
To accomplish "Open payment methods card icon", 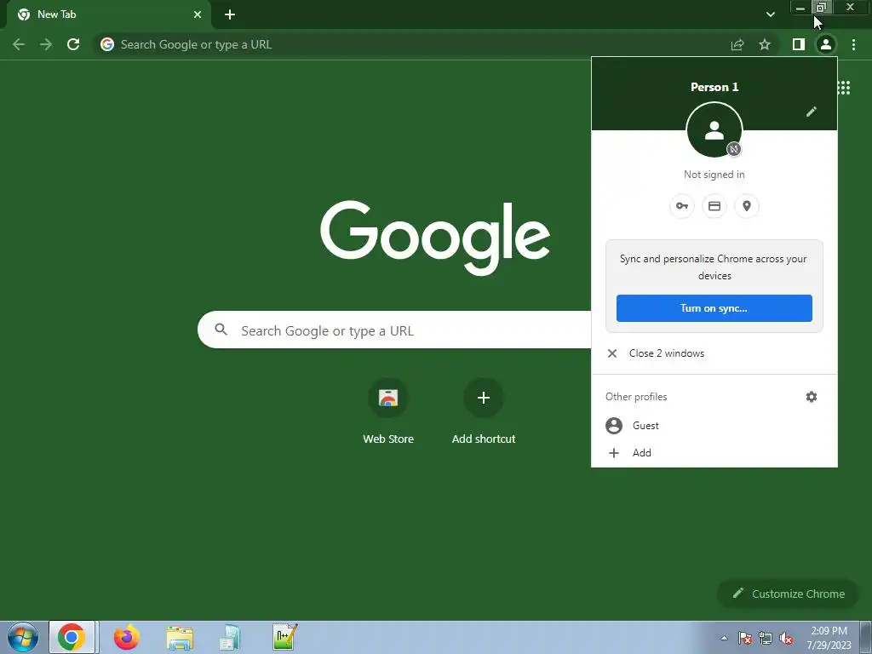I will pyautogui.click(x=714, y=206).
